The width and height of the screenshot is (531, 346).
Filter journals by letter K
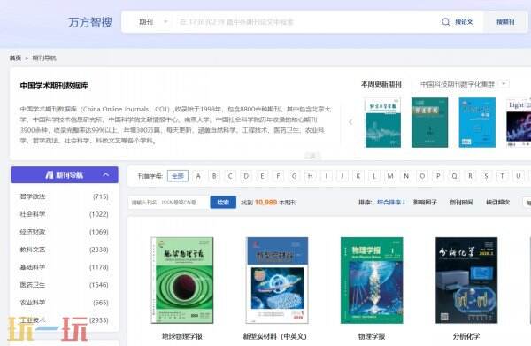[x=358, y=176]
